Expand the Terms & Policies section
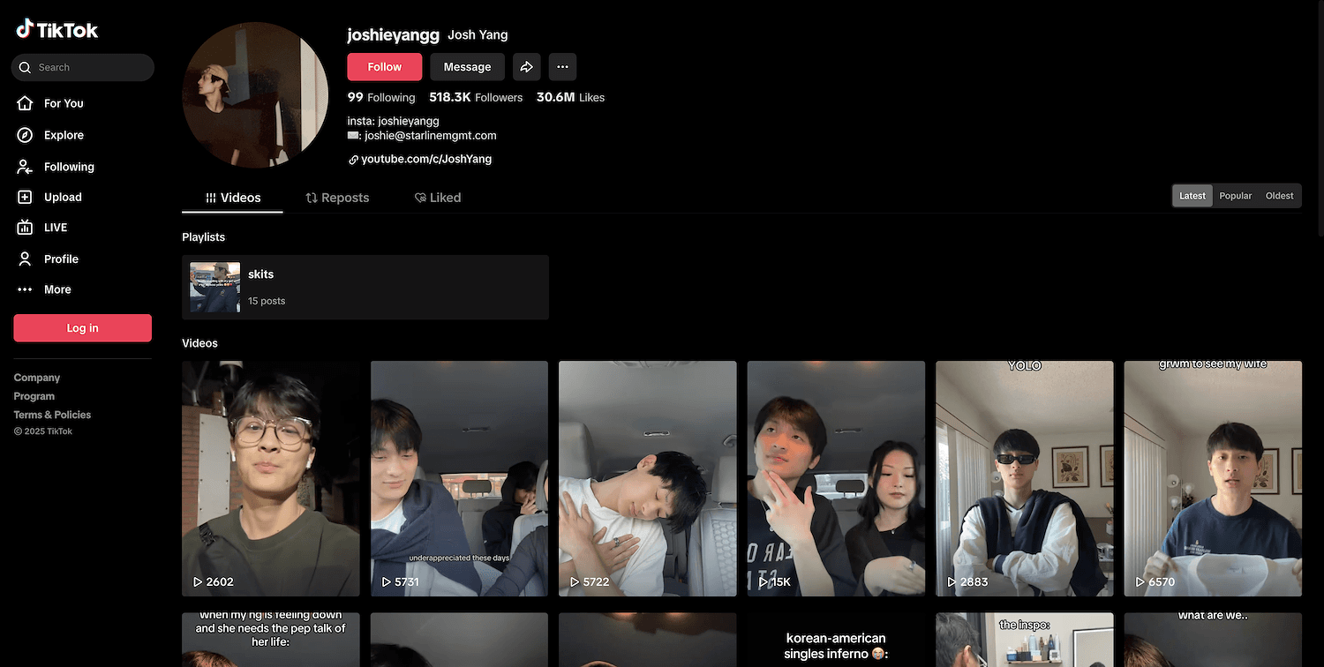The height and width of the screenshot is (667, 1324). [52, 415]
